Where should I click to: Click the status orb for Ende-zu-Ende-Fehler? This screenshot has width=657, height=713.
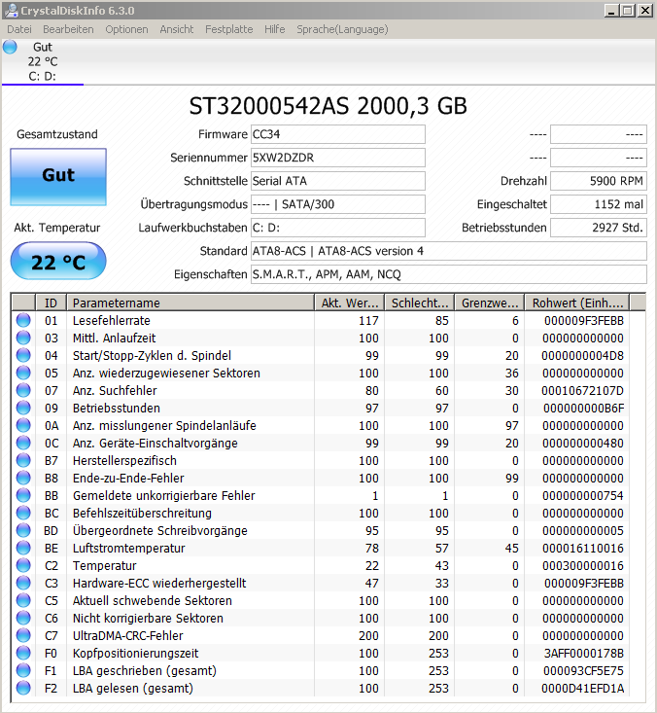[23, 478]
